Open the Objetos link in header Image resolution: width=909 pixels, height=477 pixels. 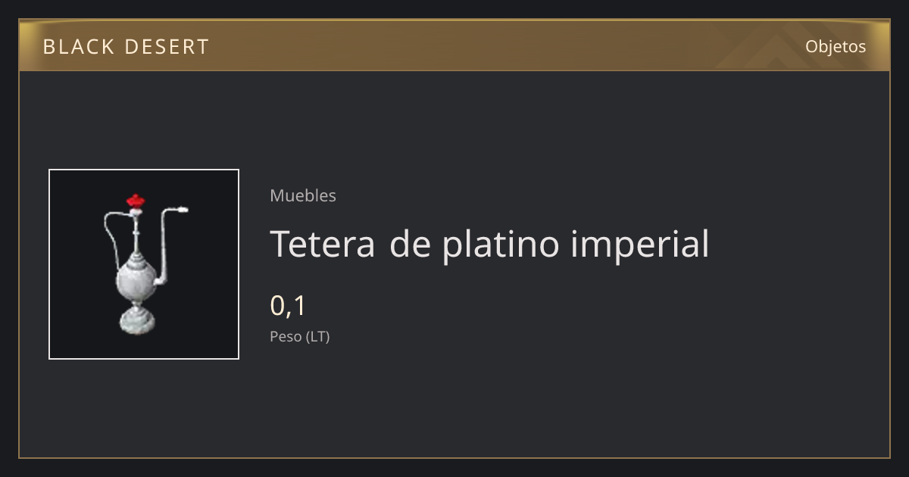(x=836, y=46)
